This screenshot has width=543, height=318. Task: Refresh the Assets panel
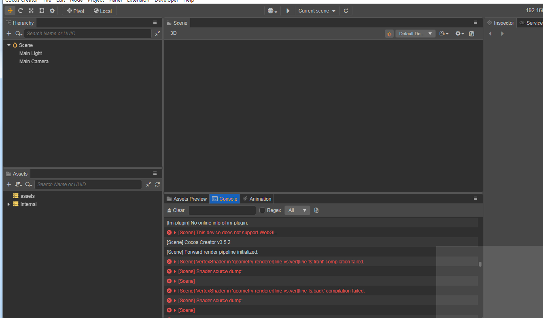click(x=158, y=184)
